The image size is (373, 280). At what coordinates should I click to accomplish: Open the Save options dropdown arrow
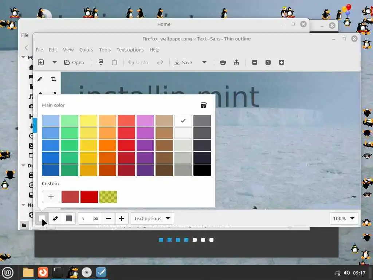(204, 62)
